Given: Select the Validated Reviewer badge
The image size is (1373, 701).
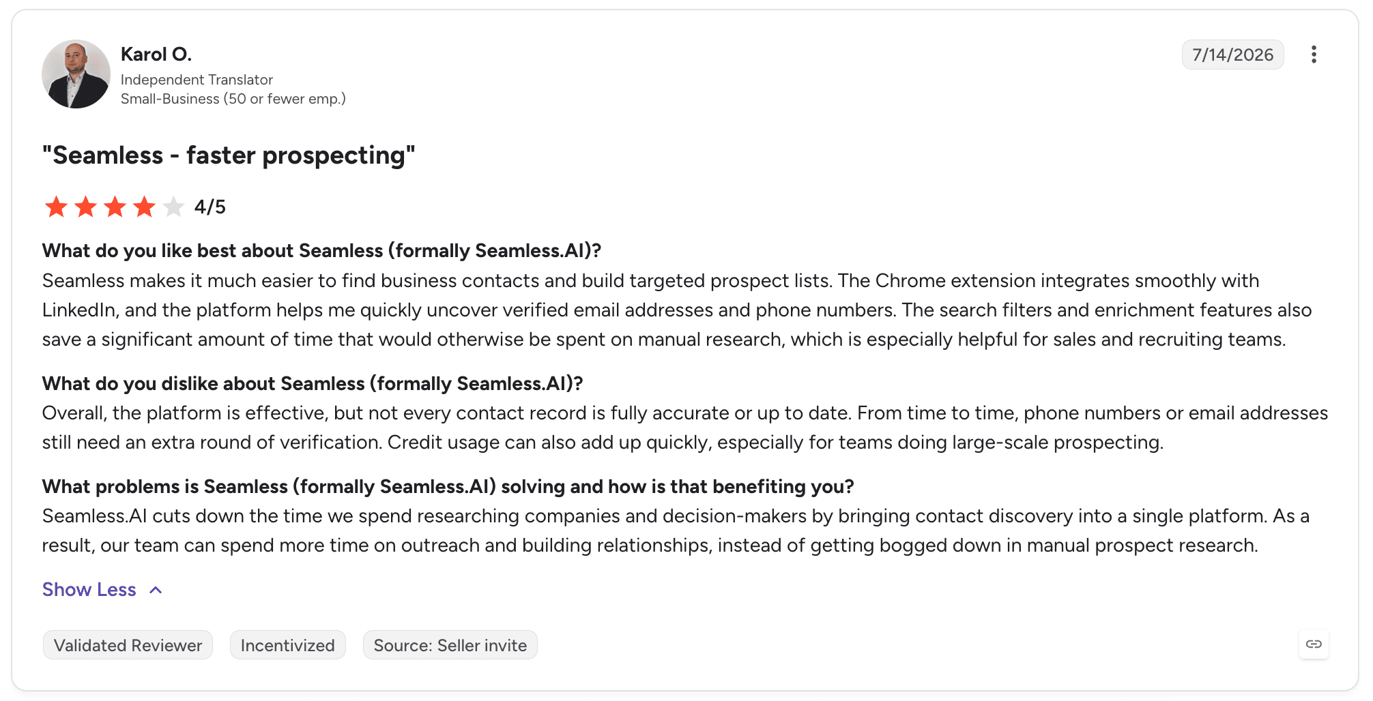Looking at the screenshot, I should tap(128, 645).
